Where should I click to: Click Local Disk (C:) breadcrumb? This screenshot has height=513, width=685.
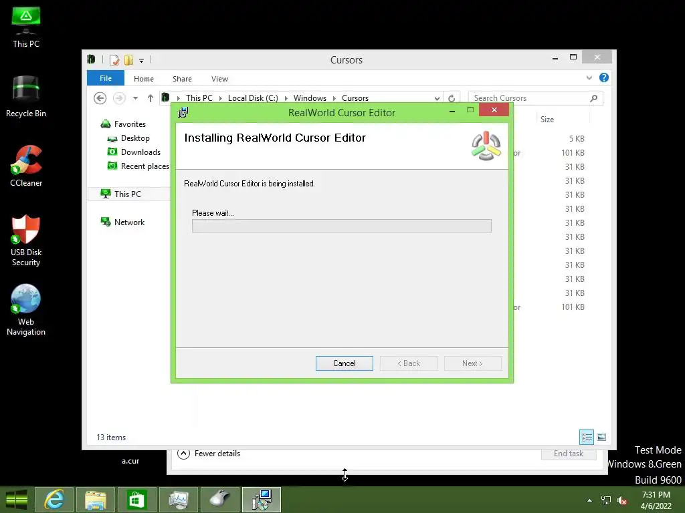click(x=253, y=98)
